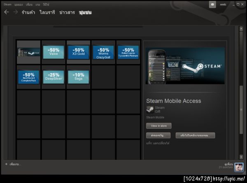Open the ร้านค้า store tab

coord(28,12)
